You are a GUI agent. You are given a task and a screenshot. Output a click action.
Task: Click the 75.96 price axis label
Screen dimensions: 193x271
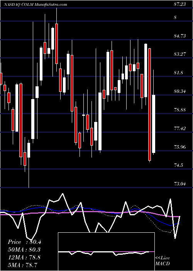(x=180, y=147)
